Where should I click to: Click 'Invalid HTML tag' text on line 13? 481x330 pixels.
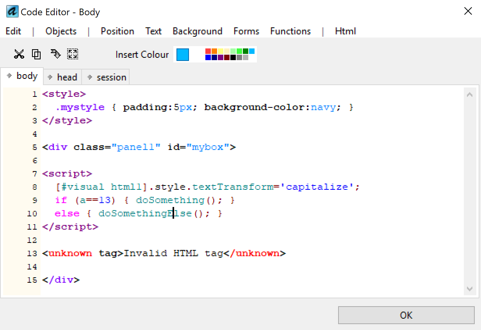(173, 253)
